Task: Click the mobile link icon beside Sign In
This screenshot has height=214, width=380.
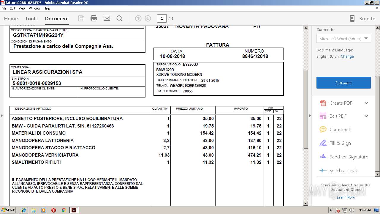Action: (x=352, y=18)
